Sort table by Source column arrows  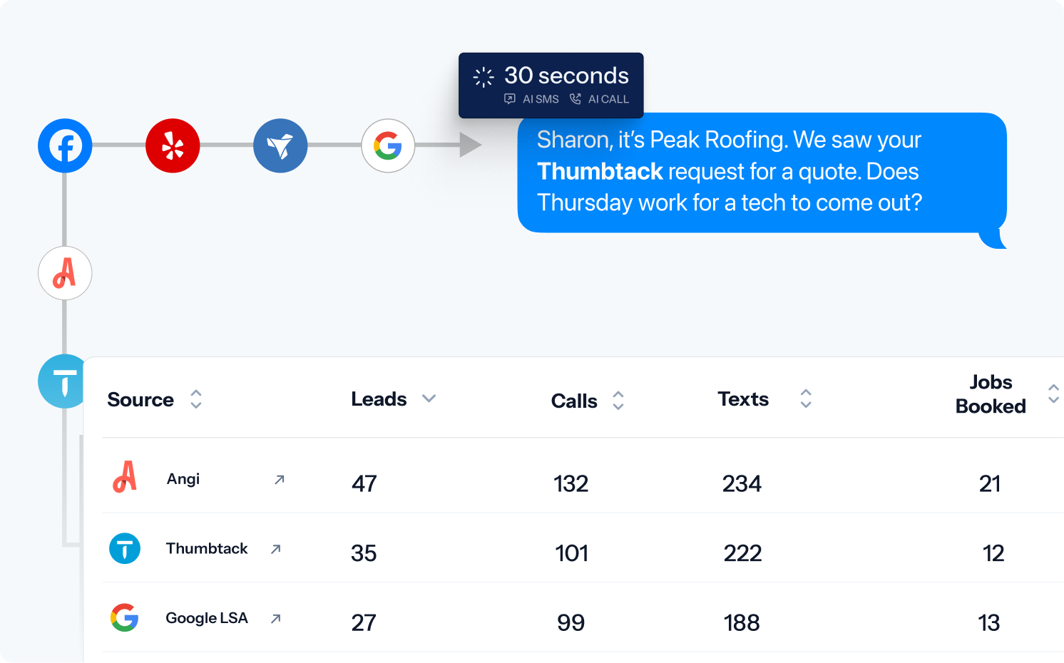tap(196, 399)
